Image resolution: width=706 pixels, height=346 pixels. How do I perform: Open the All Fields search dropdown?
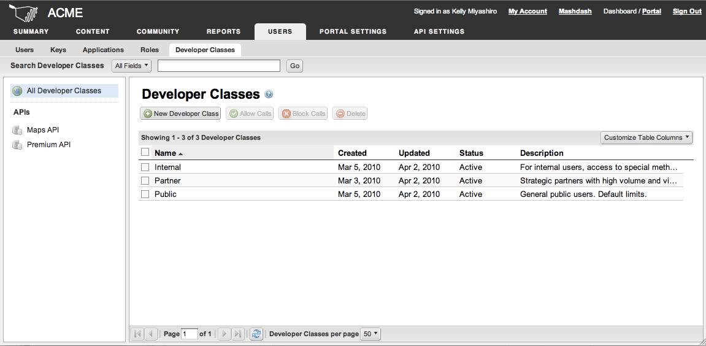131,66
